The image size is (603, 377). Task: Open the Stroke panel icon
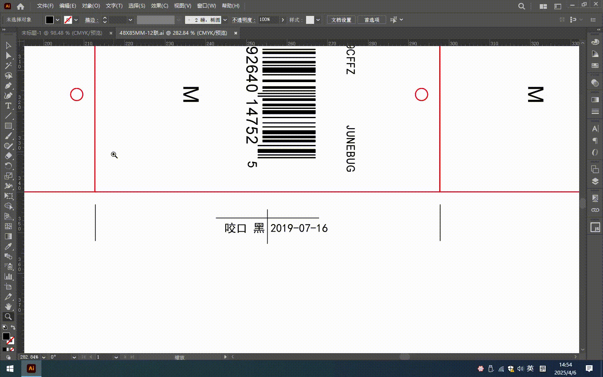595,112
